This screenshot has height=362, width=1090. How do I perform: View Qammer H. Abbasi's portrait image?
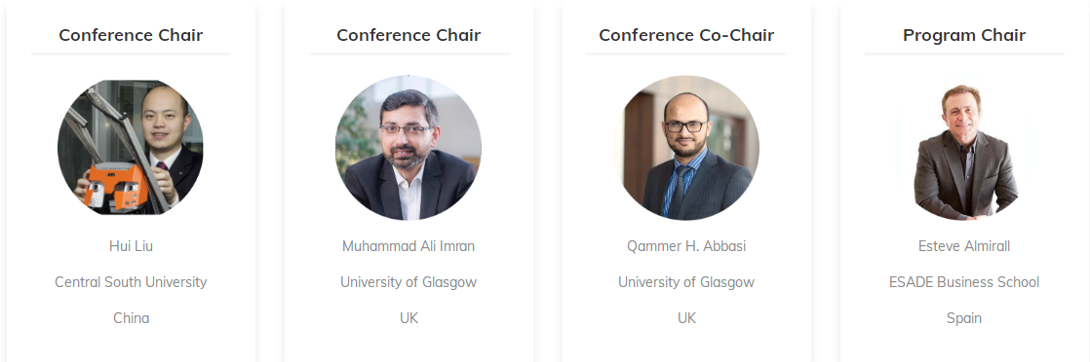point(686,148)
